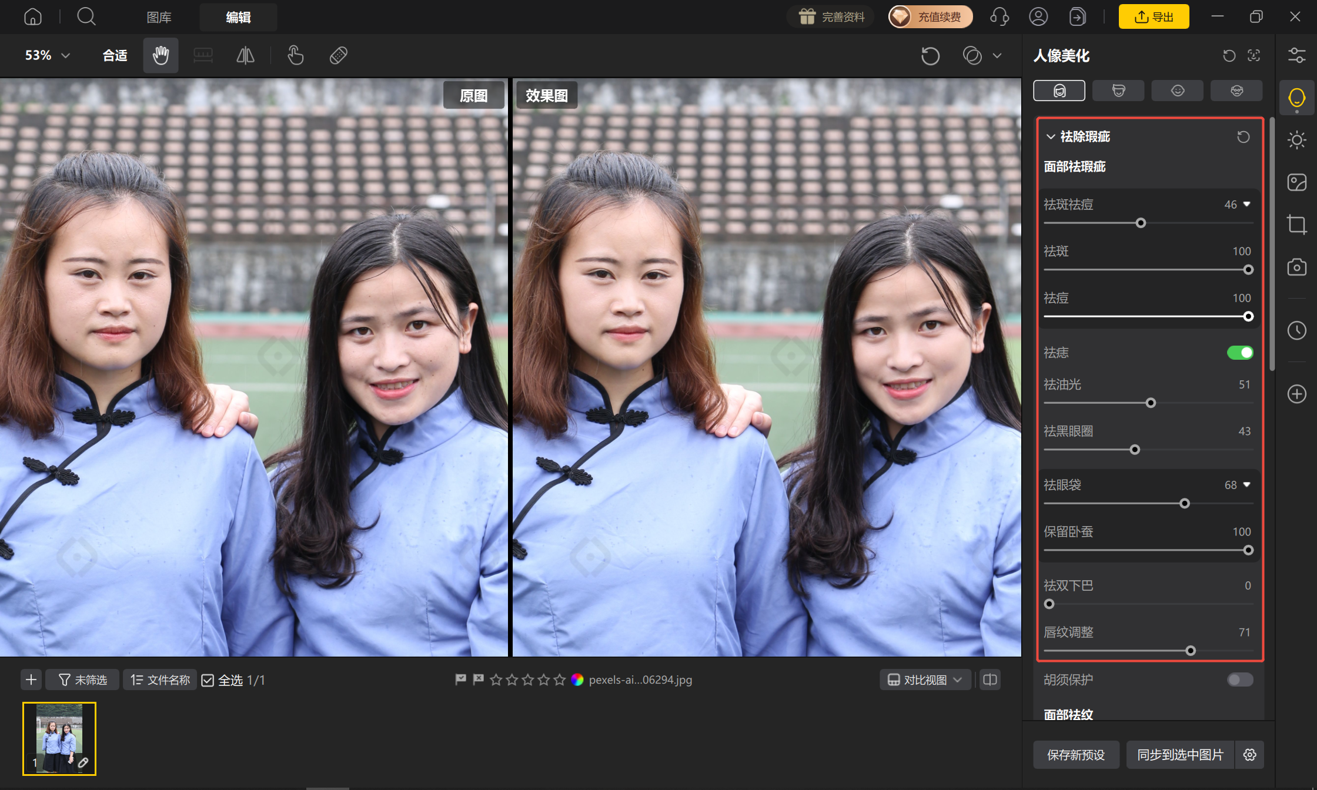Select the hand pan tool
1317x790 pixels.
point(161,56)
